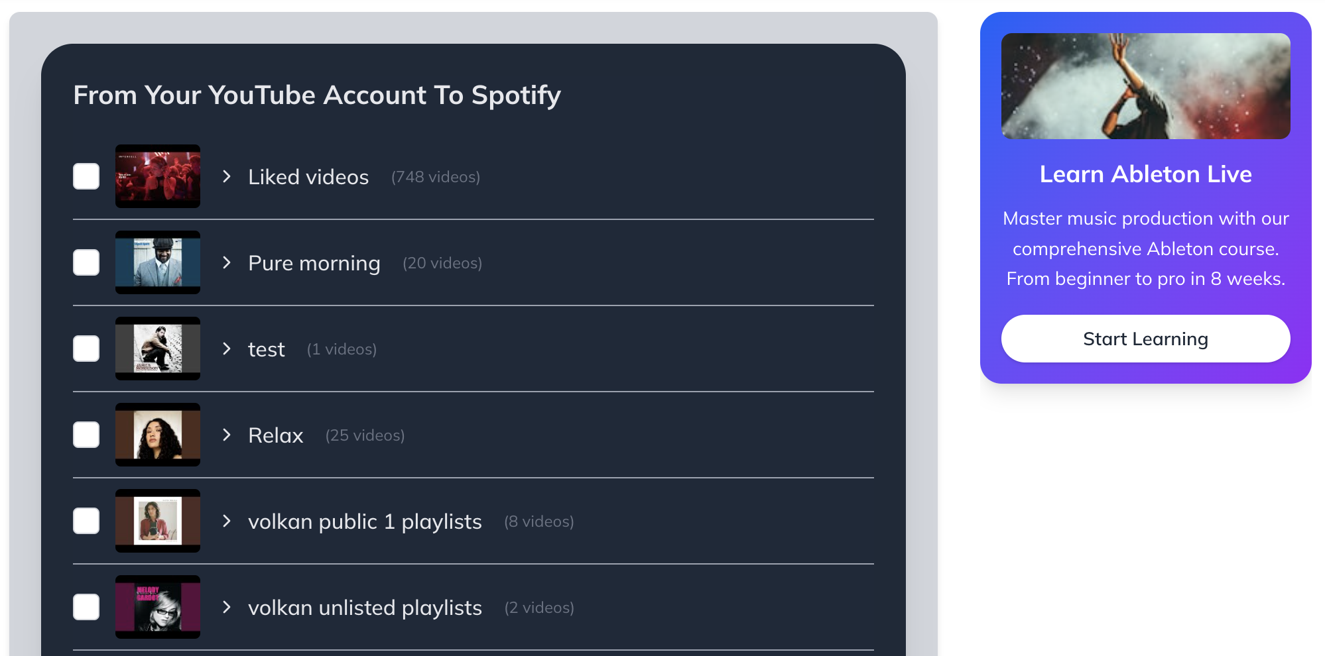Expand volkan unlisted playlists chevron
Image resolution: width=1325 pixels, height=656 pixels.
pyautogui.click(x=227, y=607)
